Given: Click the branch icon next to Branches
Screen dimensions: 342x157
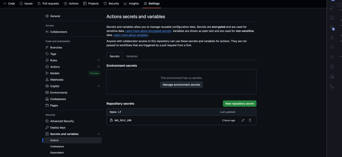Looking at the screenshot, I should (x=47, y=48).
